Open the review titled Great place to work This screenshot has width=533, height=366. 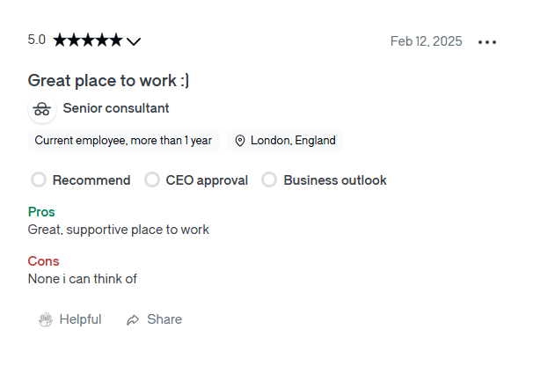point(108,81)
